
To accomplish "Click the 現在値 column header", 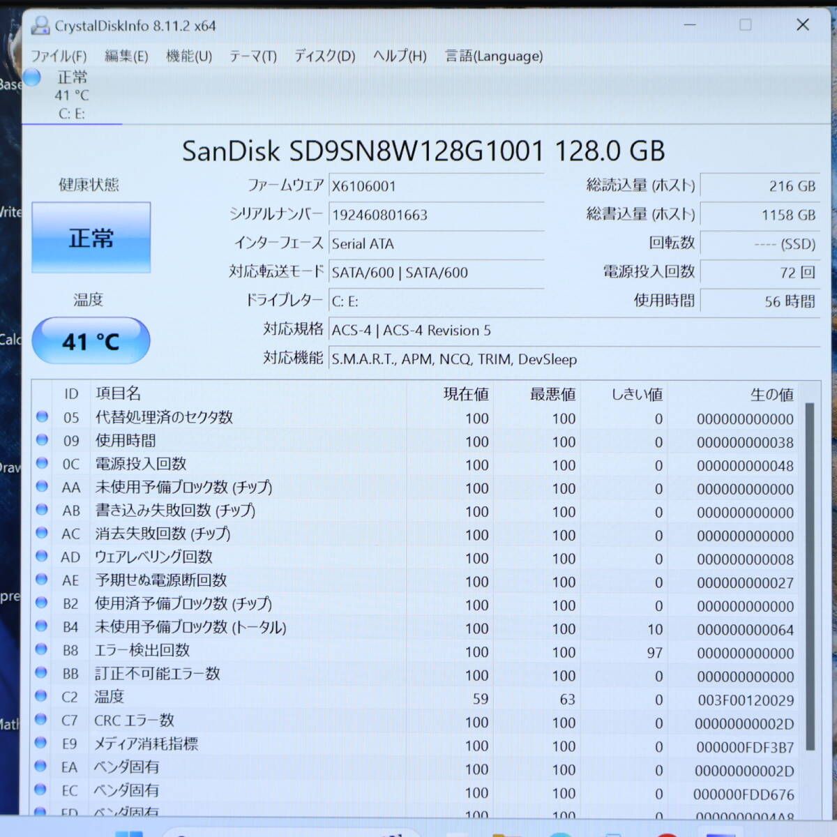I will click(466, 394).
